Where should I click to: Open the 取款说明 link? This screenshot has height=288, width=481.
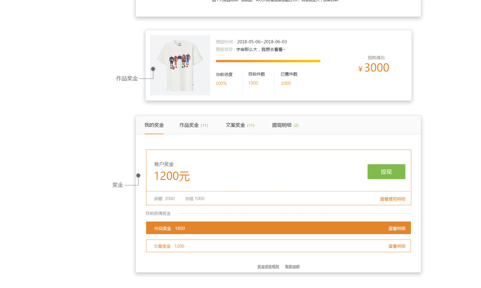292,267
